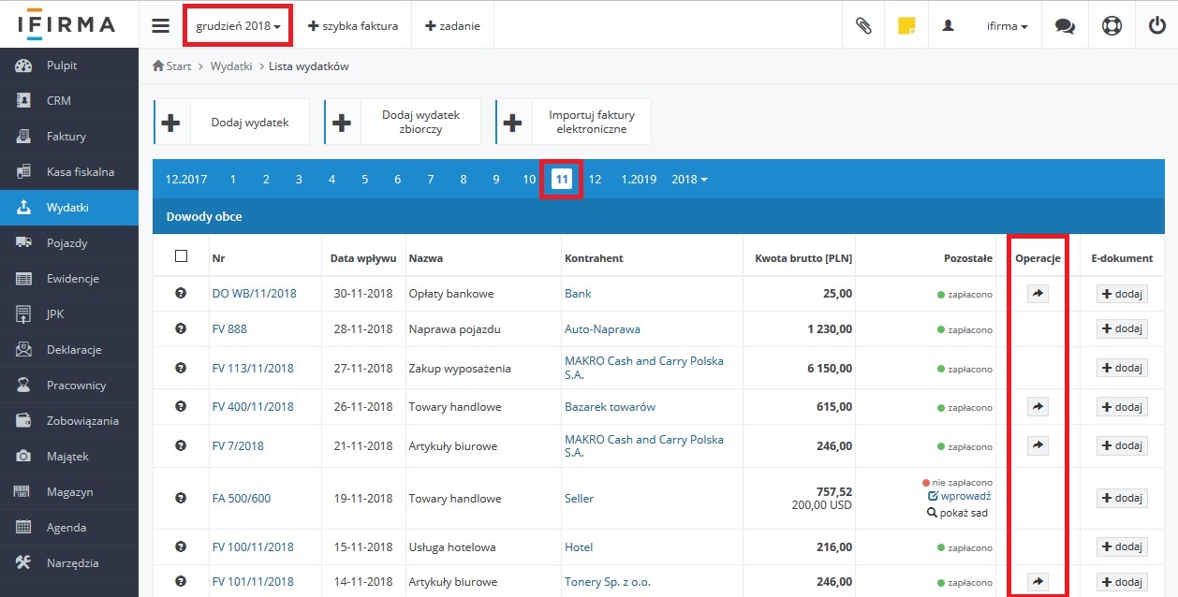Viewport: 1178px width, 597px height.
Task: Click szybka faktura in top bar
Action: (353, 26)
